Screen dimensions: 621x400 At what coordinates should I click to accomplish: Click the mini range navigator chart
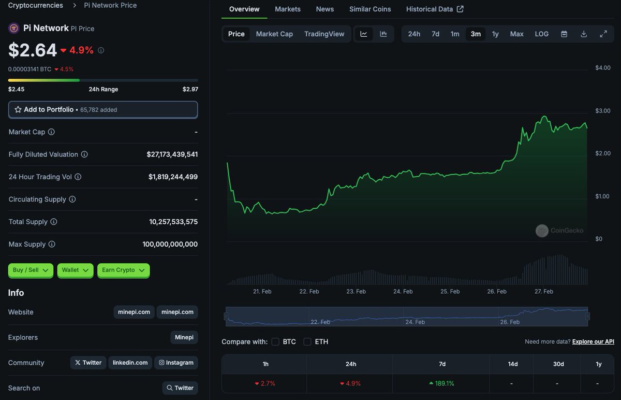[x=407, y=316]
